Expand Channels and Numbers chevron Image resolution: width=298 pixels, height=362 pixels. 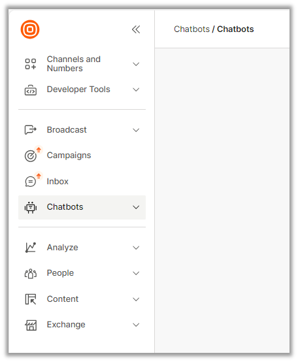tap(136, 64)
